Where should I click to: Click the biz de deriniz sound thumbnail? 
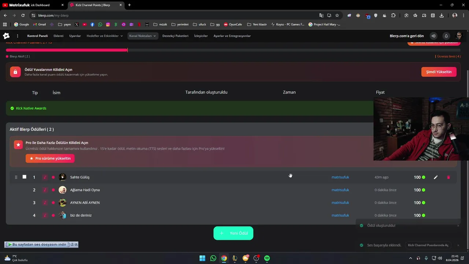pos(63,215)
